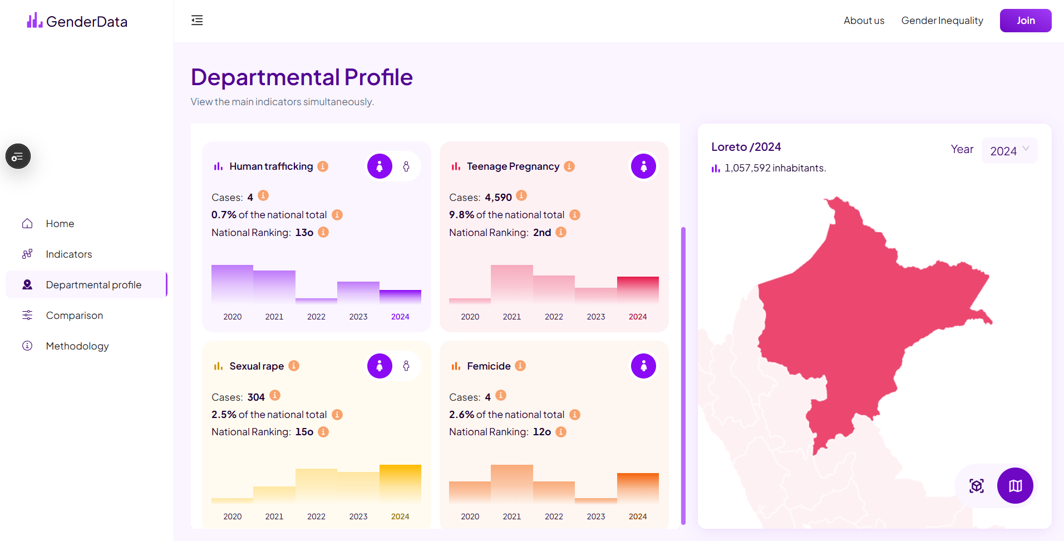Open About us link
Image resolution: width=1064 pixels, height=541 pixels.
864,21
